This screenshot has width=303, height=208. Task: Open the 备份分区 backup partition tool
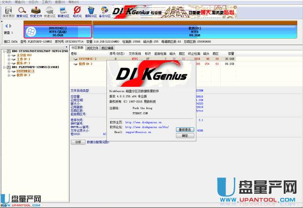pos(104,11)
